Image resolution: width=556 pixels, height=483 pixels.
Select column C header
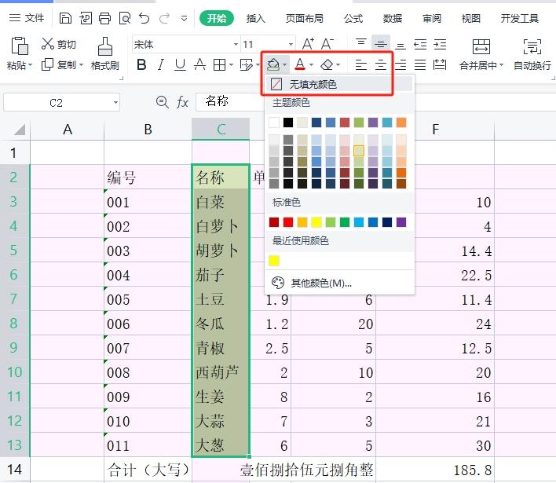coord(221,129)
